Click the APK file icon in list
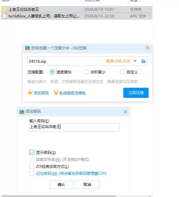 [x=5, y=16]
